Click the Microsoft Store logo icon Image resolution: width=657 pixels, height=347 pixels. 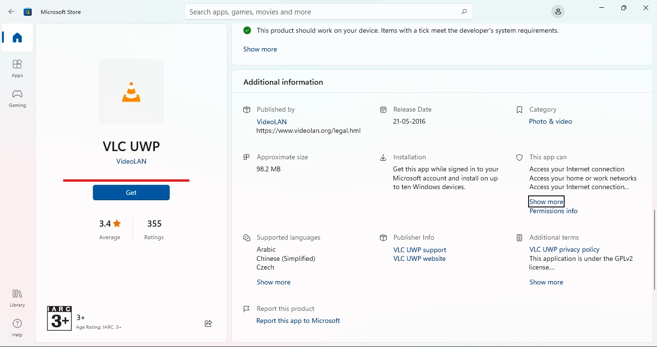click(28, 12)
